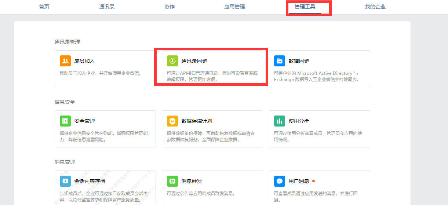Open the 数据保障计划 title link

coord(197,121)
